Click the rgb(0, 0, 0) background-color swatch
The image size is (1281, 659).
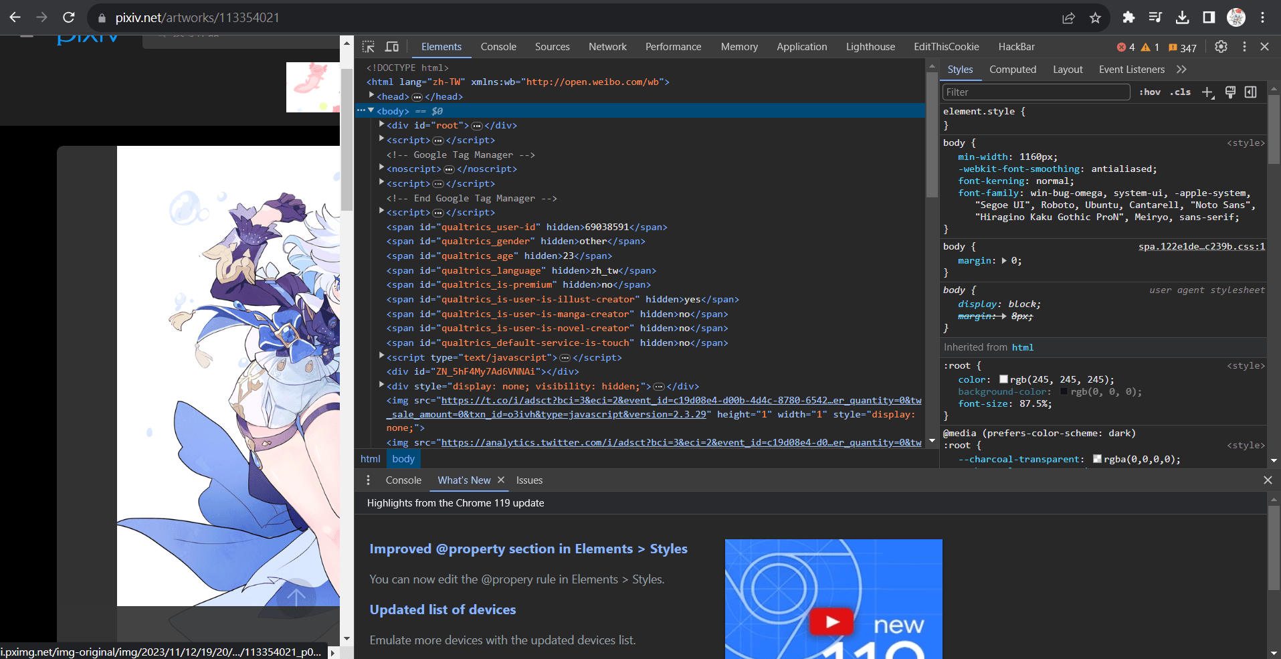tap(1064, 391)
